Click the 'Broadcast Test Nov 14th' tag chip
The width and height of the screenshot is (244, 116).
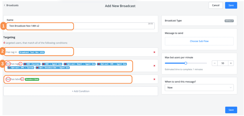point(32,52)
